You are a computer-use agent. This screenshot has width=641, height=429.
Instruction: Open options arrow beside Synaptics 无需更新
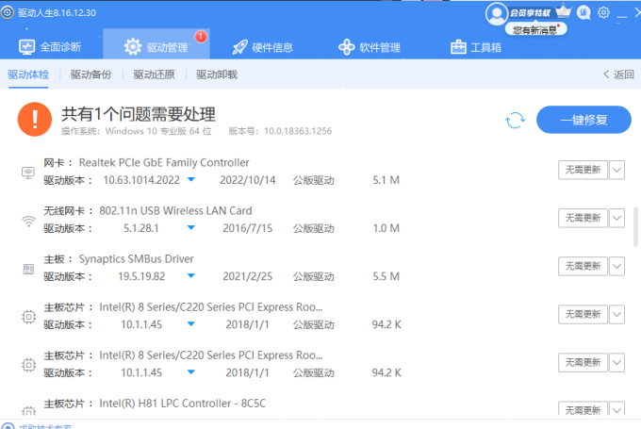tap(616, 266)
